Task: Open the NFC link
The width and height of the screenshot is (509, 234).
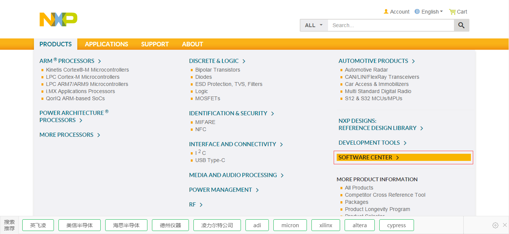Action: click(201, 129)
